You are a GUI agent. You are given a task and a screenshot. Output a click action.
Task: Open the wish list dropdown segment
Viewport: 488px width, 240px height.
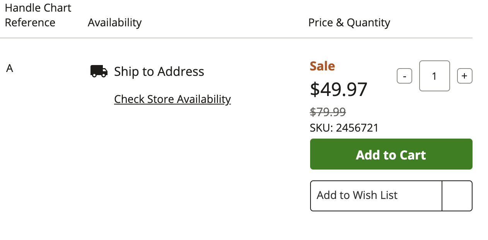457,195
